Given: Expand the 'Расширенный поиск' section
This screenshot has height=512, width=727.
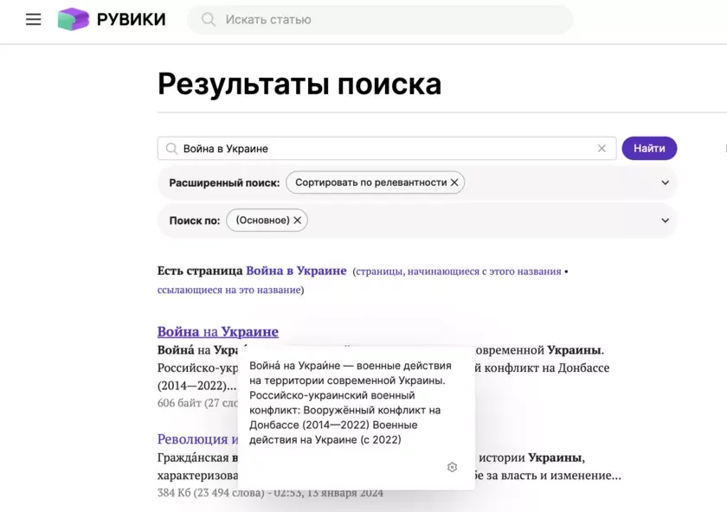Looking at the screenshot, I should click(x=665, y=182).
